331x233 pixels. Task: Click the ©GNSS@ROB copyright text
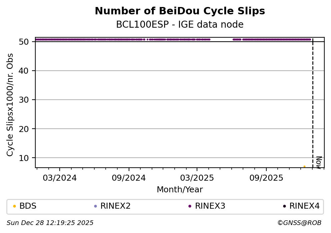coord(299,223)
